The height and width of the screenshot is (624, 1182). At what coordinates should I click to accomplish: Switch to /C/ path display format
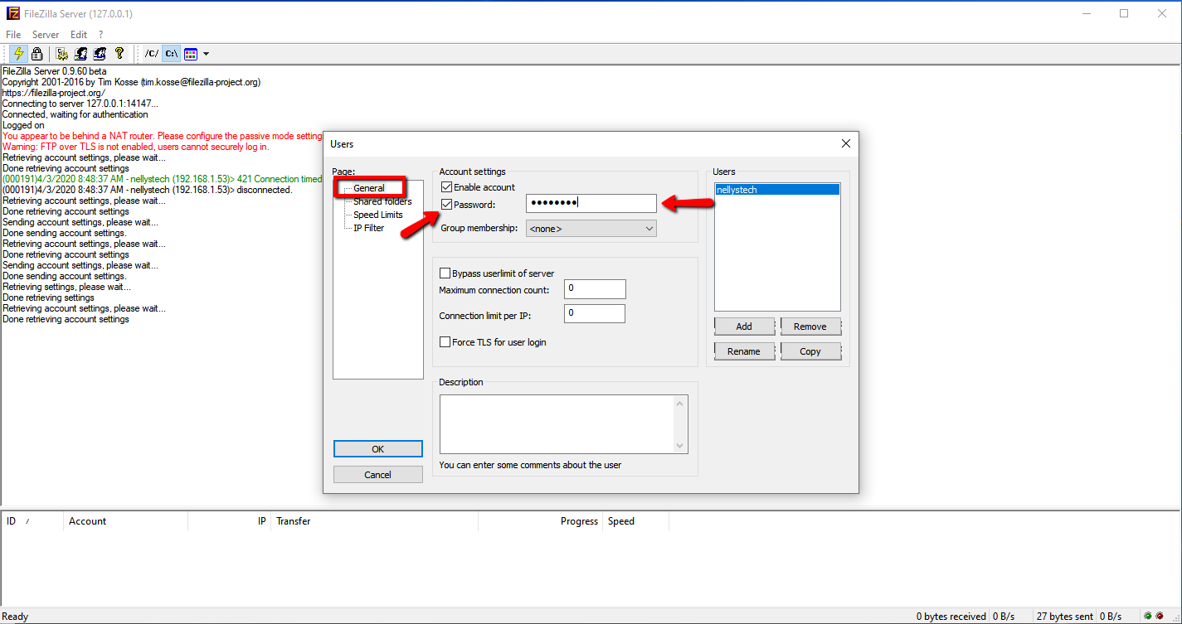(x=151, y=54)
